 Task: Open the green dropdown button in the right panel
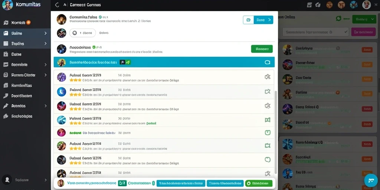pos(364,19)
